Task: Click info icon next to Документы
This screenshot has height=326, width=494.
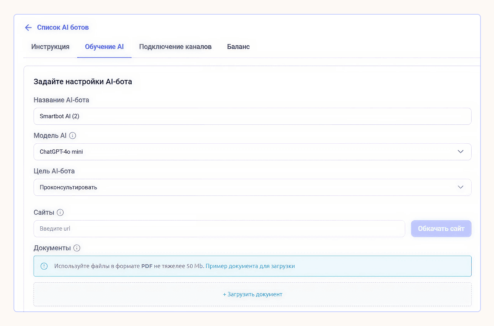Action: (x=77, y=248)
